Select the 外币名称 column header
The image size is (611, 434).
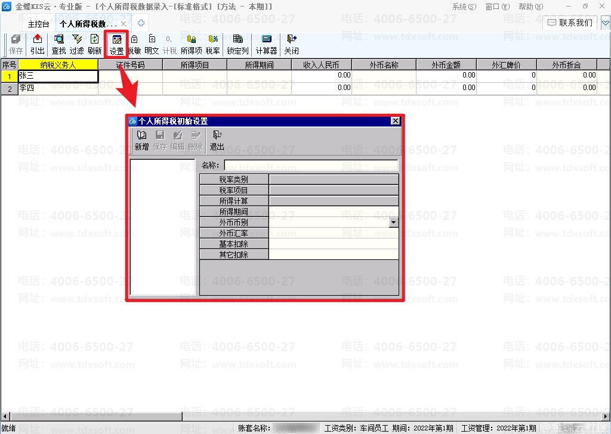[384, 65]
